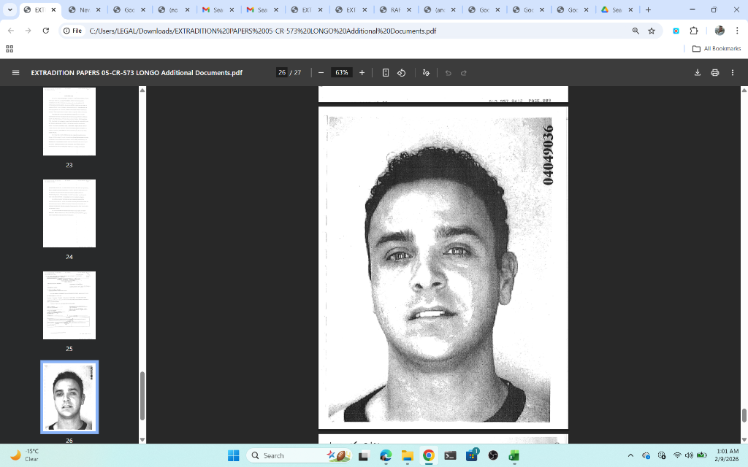Download the PDF file

[x=697, y=73]
